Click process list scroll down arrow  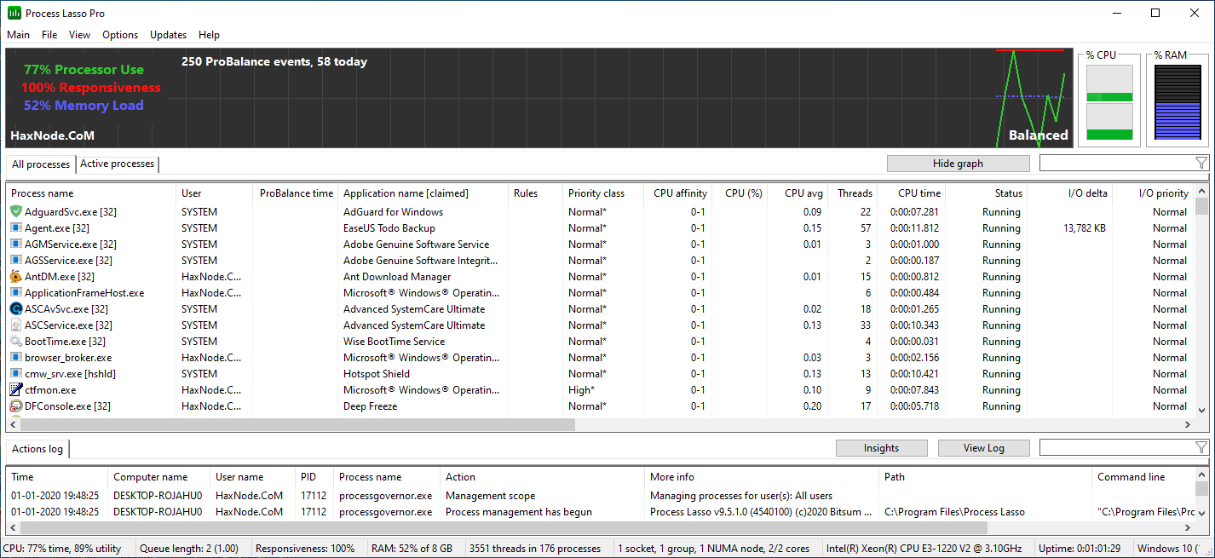[x=1201, y=410]
